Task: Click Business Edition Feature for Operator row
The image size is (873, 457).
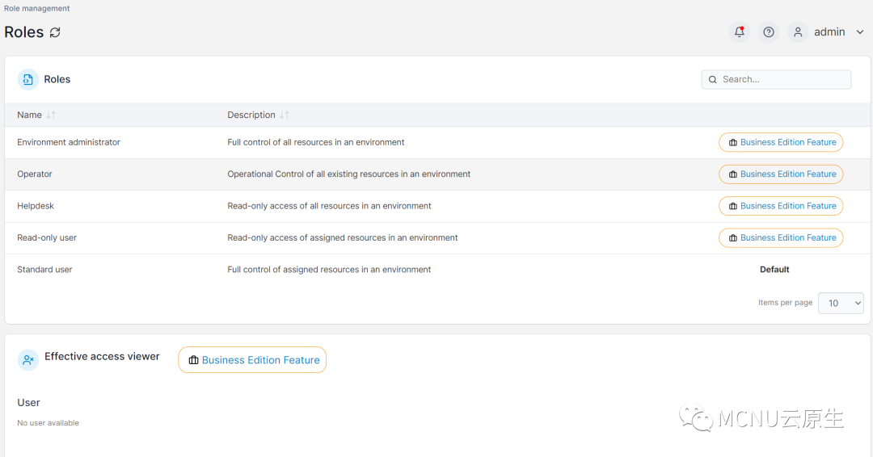Action: coord(781,174)
